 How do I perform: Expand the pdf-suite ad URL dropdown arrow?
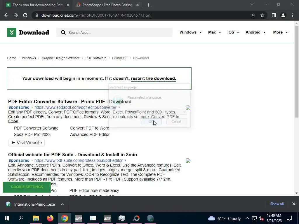coord(125,161)
